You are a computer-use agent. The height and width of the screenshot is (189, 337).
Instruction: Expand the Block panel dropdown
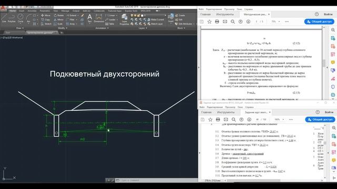click(x=181, y=28)
